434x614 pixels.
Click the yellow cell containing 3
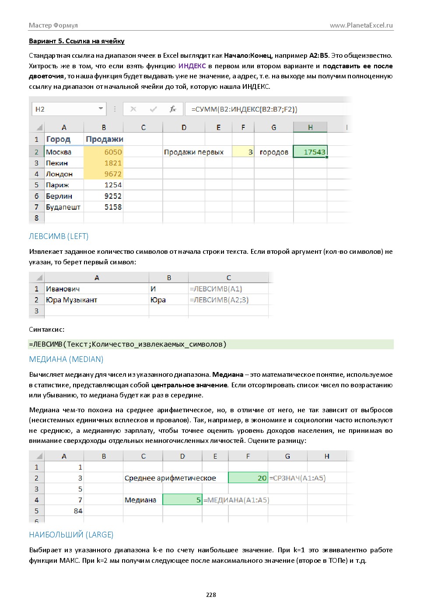pyautogui.click(x=243, y=152)
